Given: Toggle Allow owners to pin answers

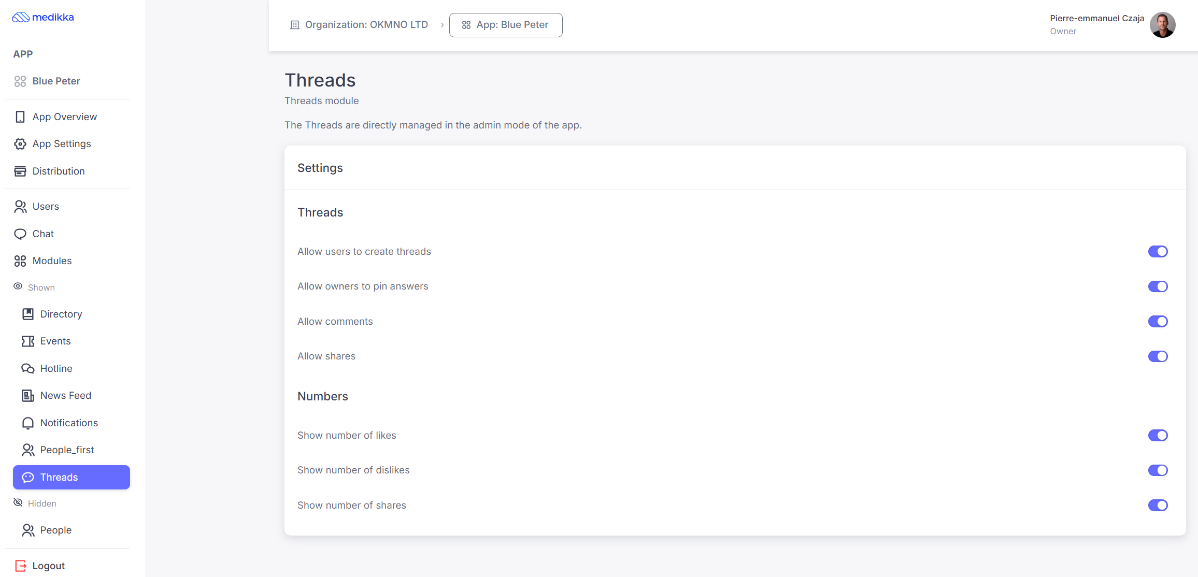Looking at the screenshot, I should coord(1158,286).
